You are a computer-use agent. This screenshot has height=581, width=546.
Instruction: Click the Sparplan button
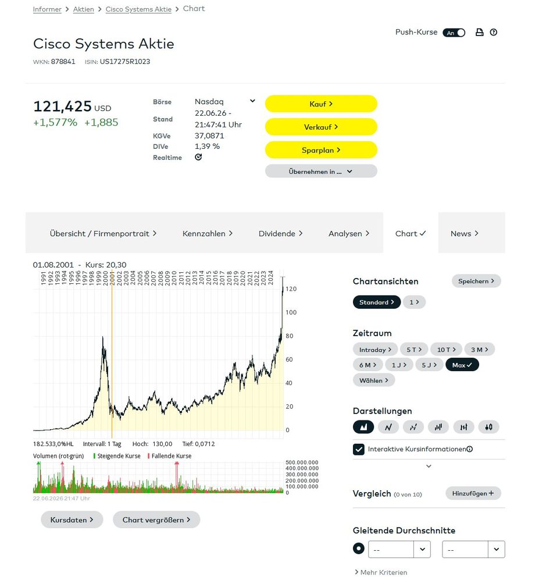coord(321,150)
